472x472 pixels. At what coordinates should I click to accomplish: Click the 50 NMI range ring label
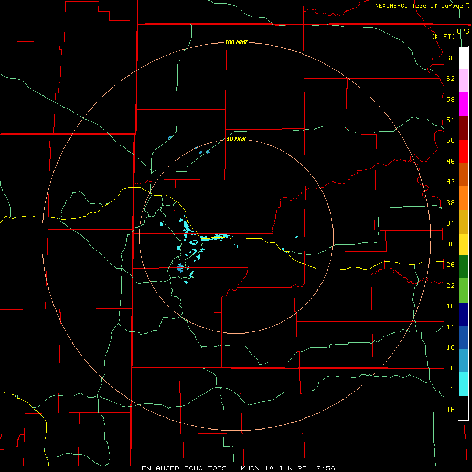236,139
